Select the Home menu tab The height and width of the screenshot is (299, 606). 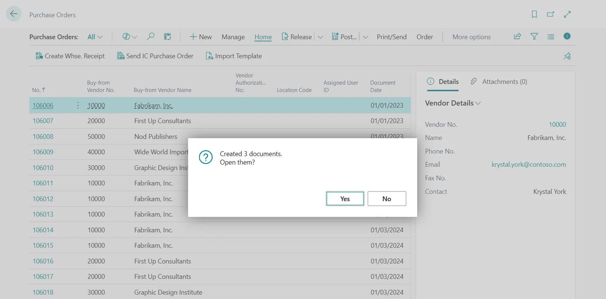pos(263,37)
